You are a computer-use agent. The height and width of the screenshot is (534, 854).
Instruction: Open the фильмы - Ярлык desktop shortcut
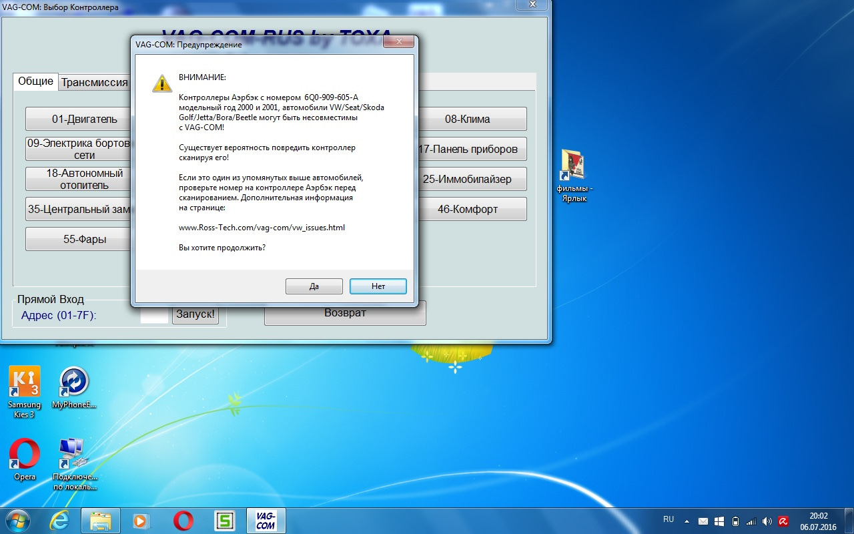tap(574, 176)
